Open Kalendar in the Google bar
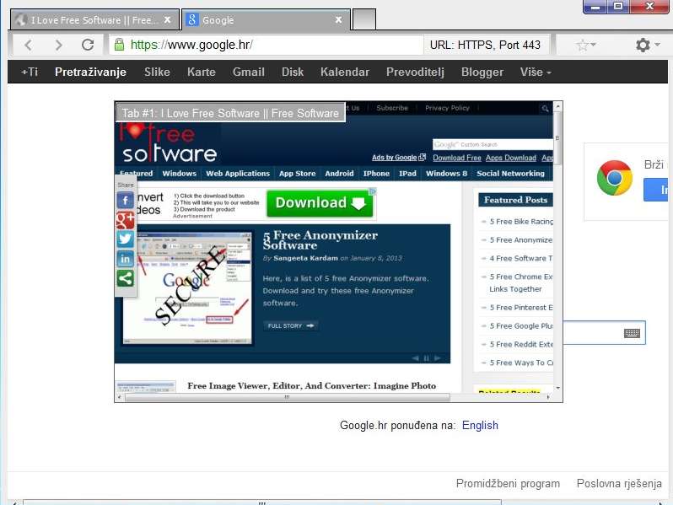The image size is (673, 505). coord(345,72)
